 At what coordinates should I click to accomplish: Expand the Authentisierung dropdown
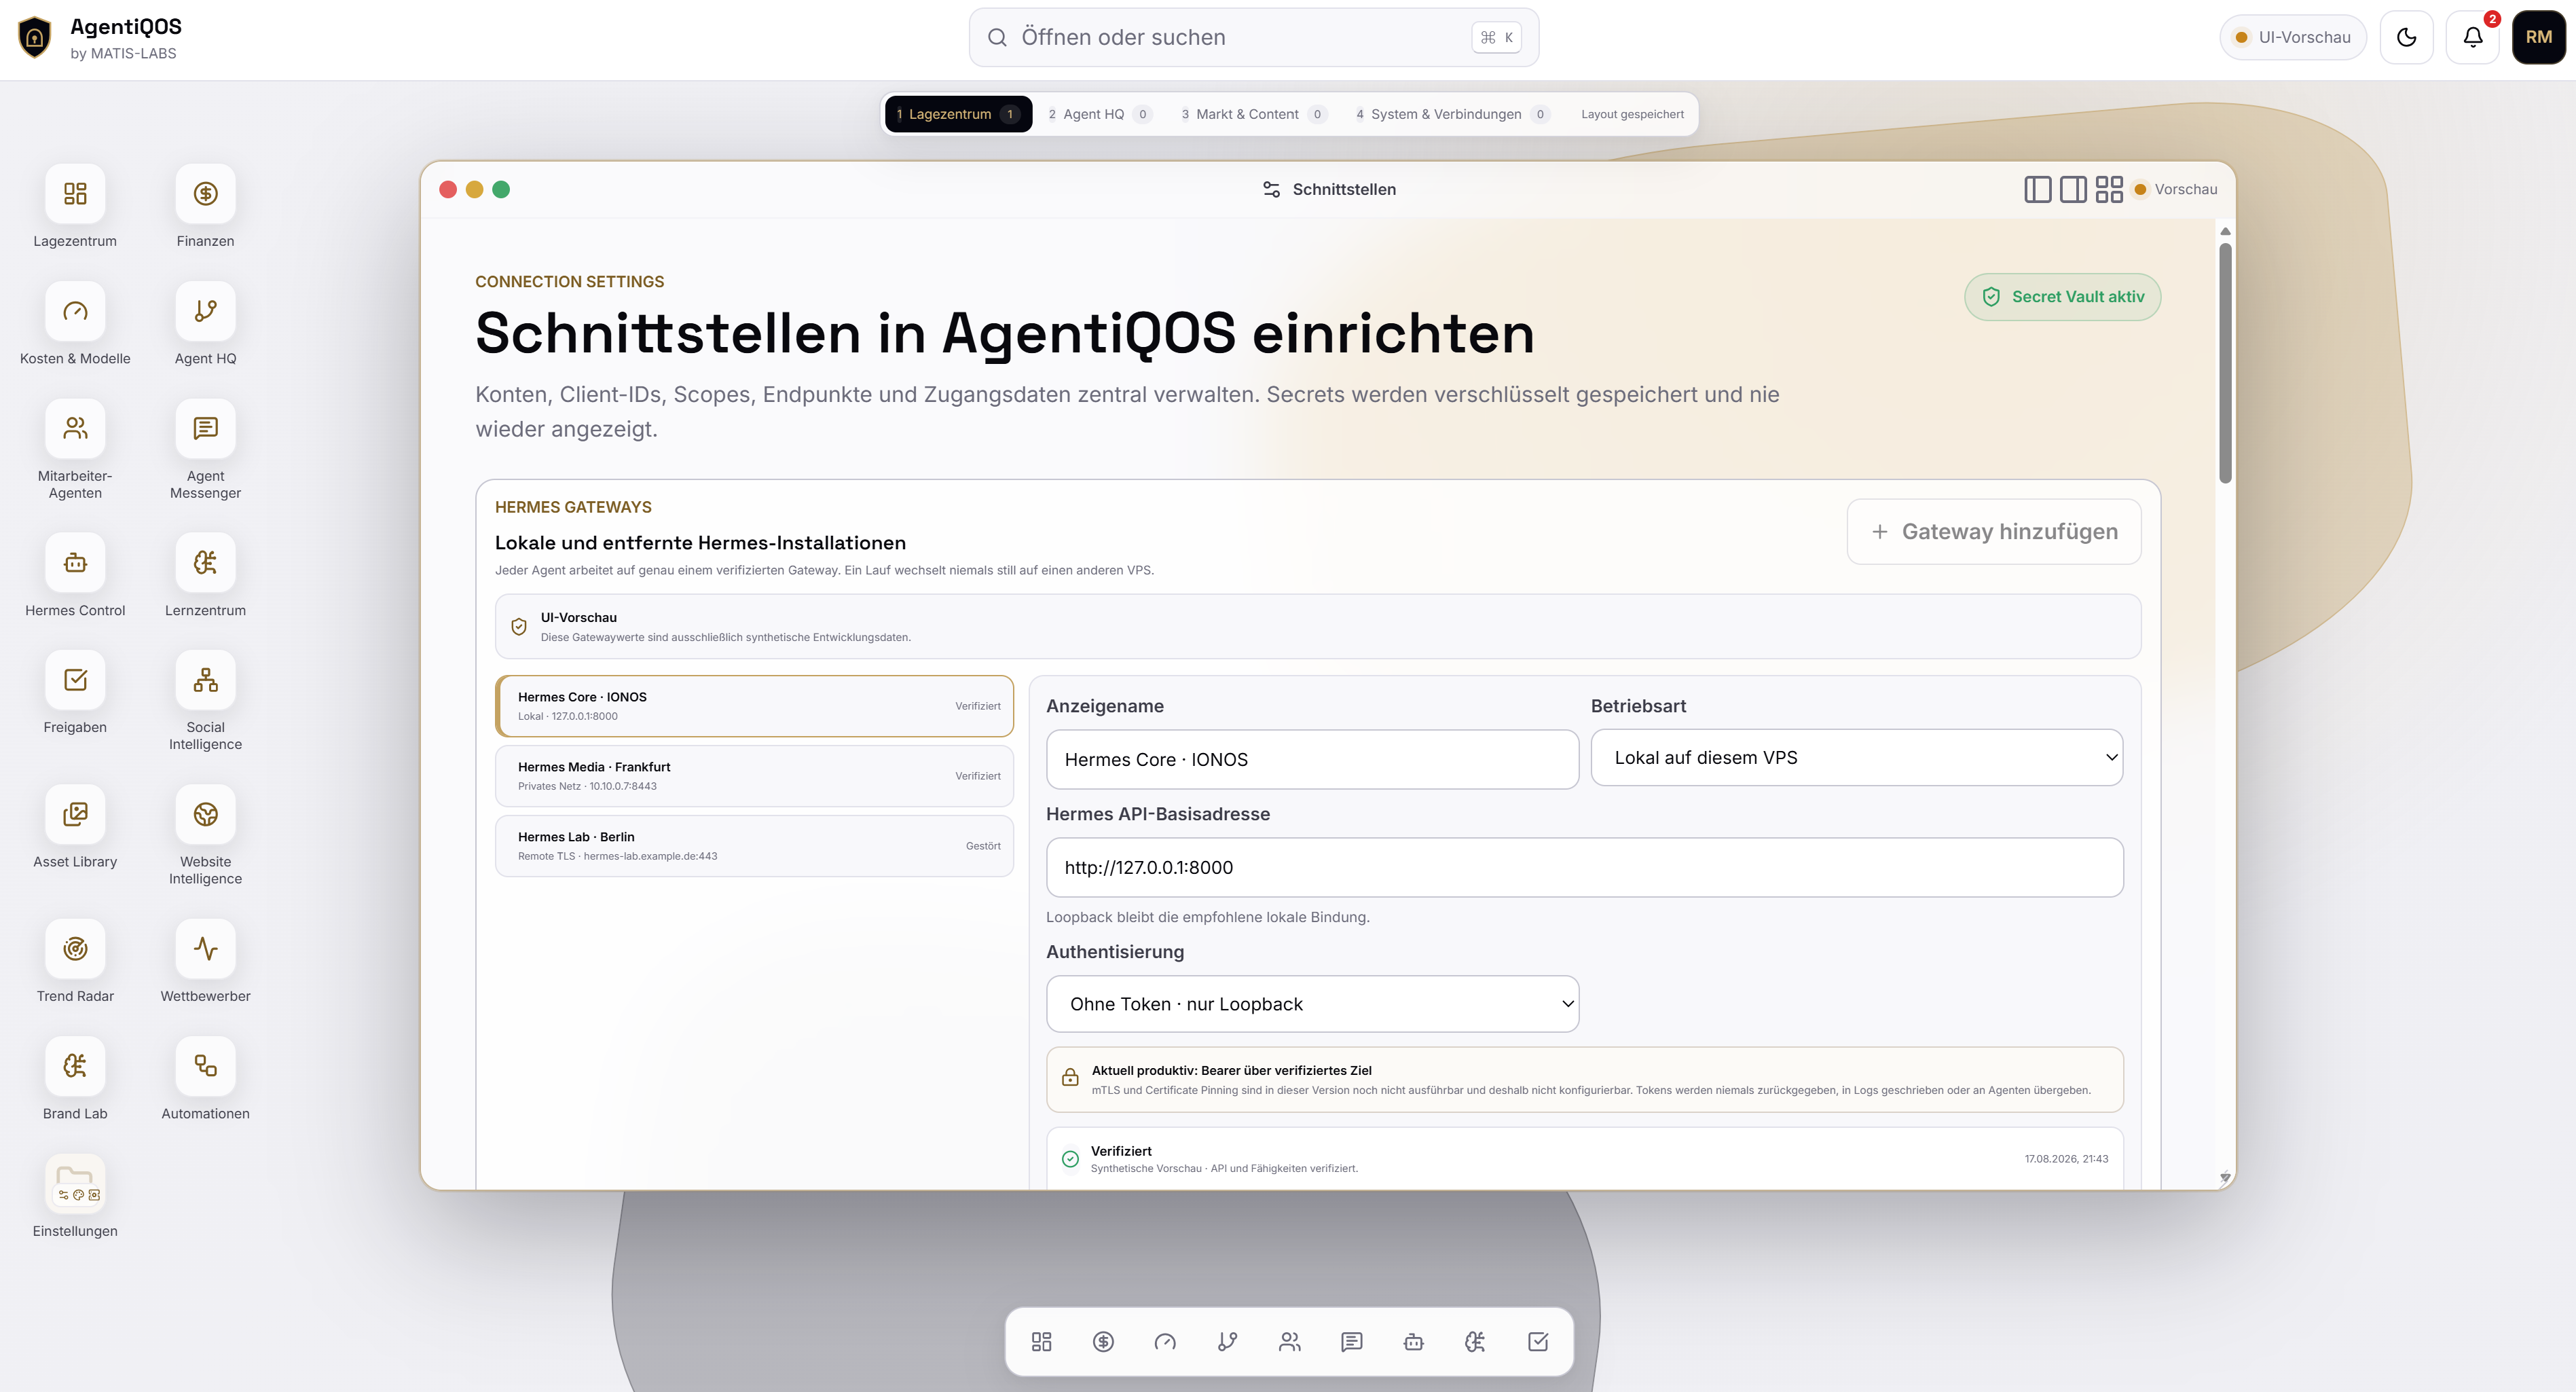1312,1004
